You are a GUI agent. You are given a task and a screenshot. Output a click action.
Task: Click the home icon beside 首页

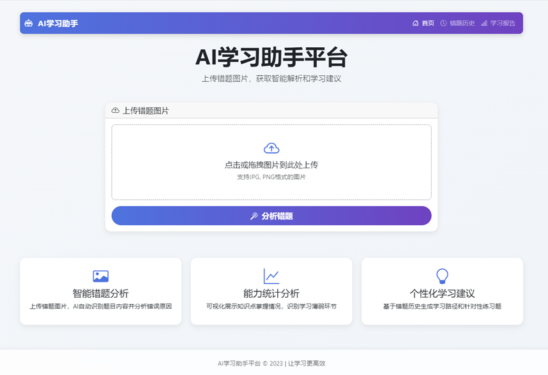(415, 24)
